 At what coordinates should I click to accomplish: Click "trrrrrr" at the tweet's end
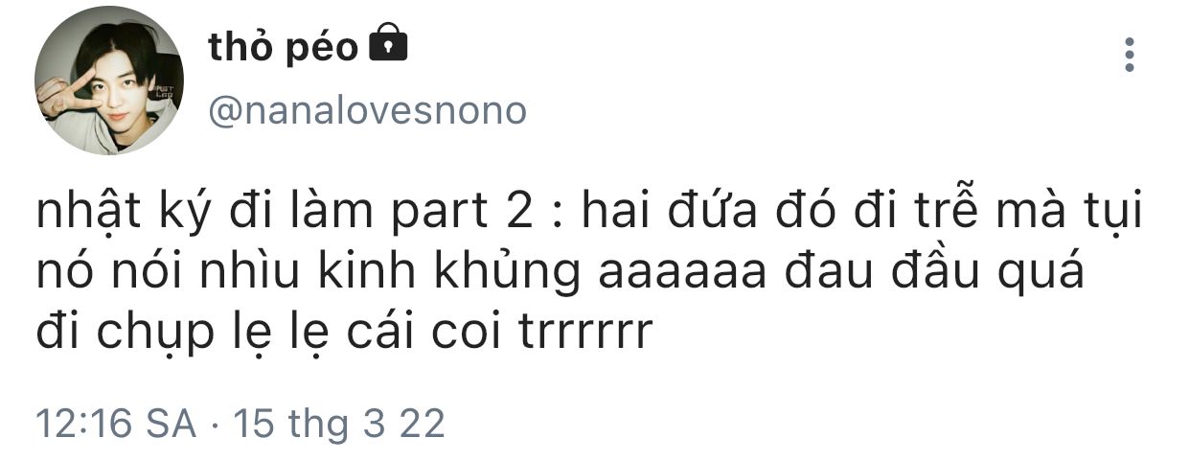(x=584, y=336)
